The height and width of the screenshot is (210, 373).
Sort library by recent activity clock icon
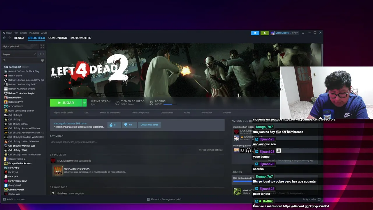click(x=40, y=54)
